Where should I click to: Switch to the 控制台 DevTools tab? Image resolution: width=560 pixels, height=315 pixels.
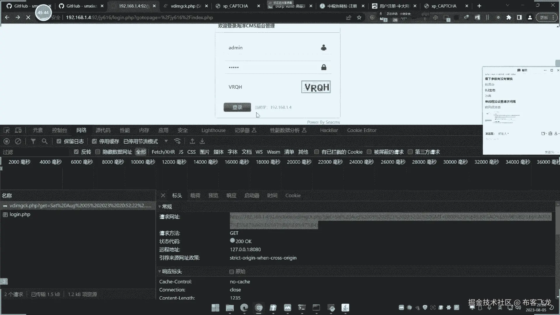pos(60,130)
